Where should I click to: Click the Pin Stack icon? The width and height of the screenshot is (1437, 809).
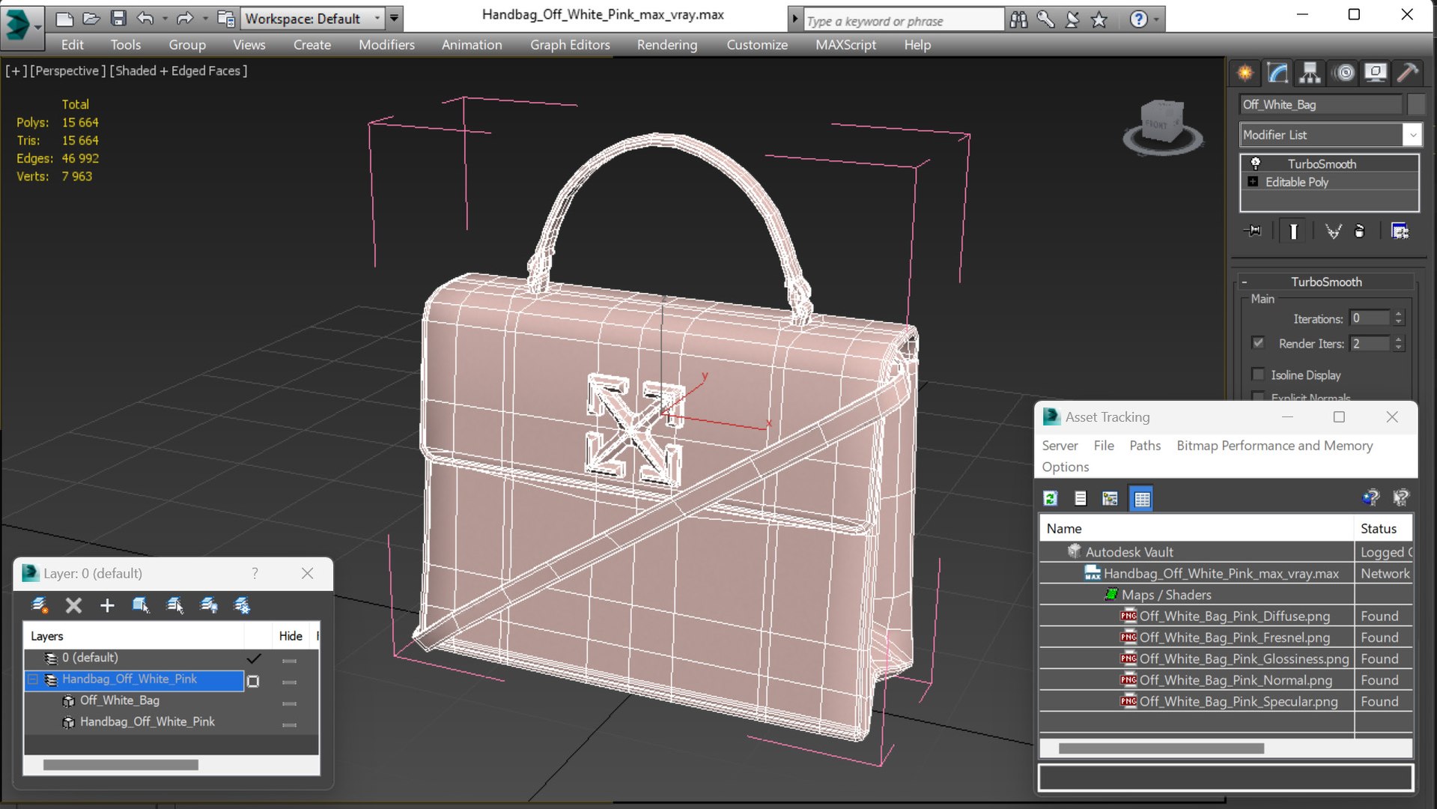tap(1253, 231)
